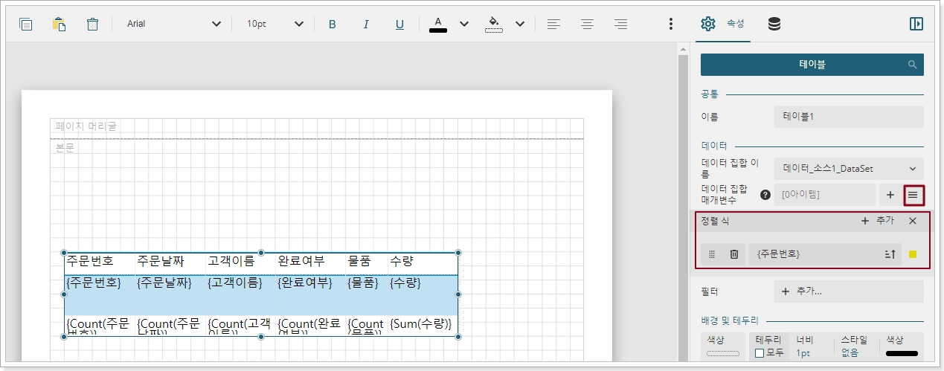Click the copy icon in toolbar
Image resolution: width=944 pixels, height=371 pixels.
(x=26, y=24)
